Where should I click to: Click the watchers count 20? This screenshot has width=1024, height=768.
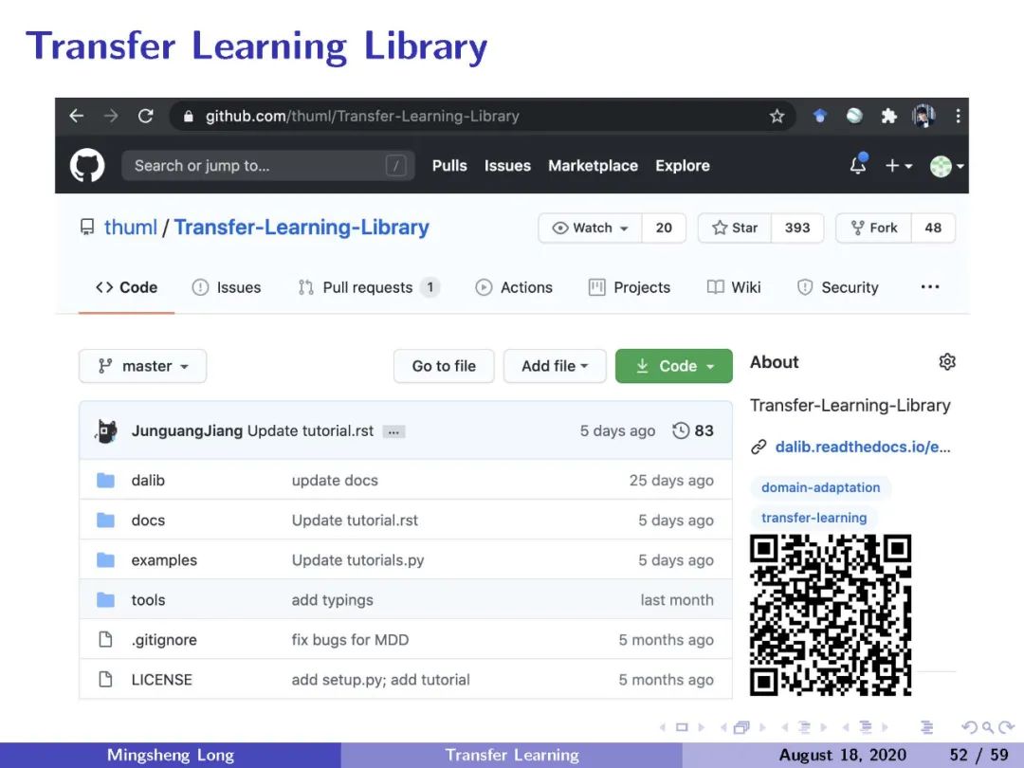pos(664,228)
